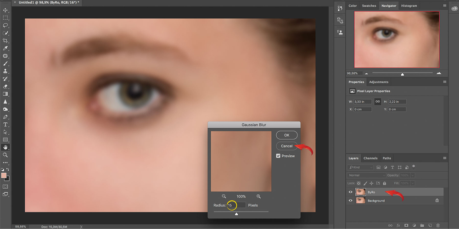Open the fx layer style menu

tap(398, 225)
